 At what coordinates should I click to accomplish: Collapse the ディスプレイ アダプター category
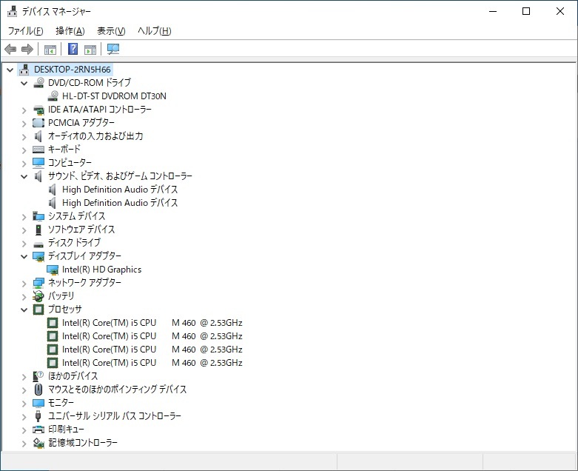coord(24,256)
